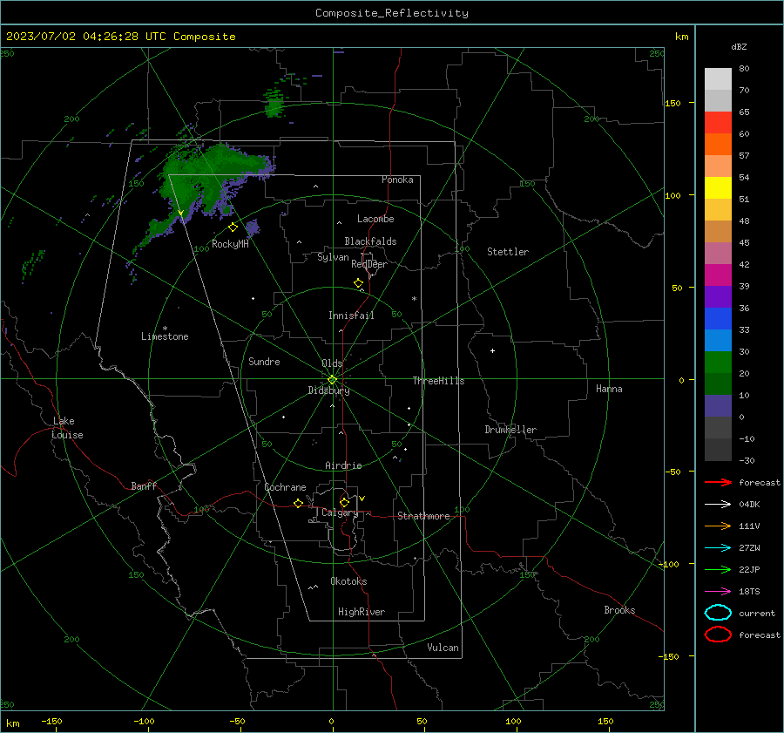784x733 pixels.
Task: Click the Banff label
Action: (144, 485)
